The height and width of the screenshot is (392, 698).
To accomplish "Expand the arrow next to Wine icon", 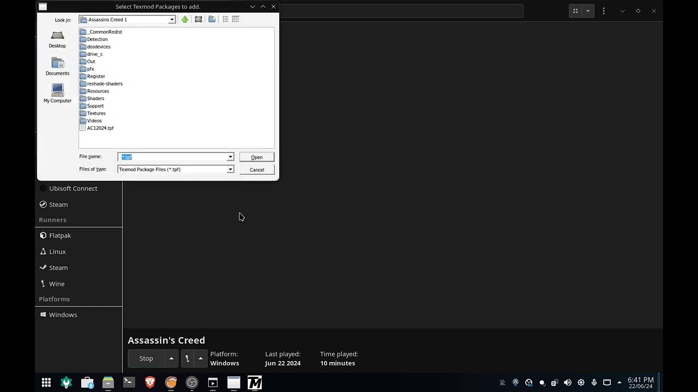I will (200, 358).
